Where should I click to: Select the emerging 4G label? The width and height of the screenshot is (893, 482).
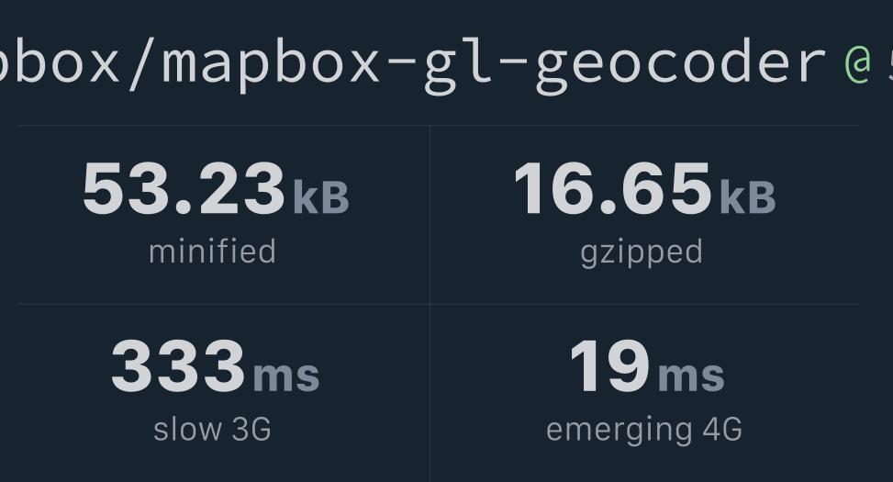tap(644, 431)
